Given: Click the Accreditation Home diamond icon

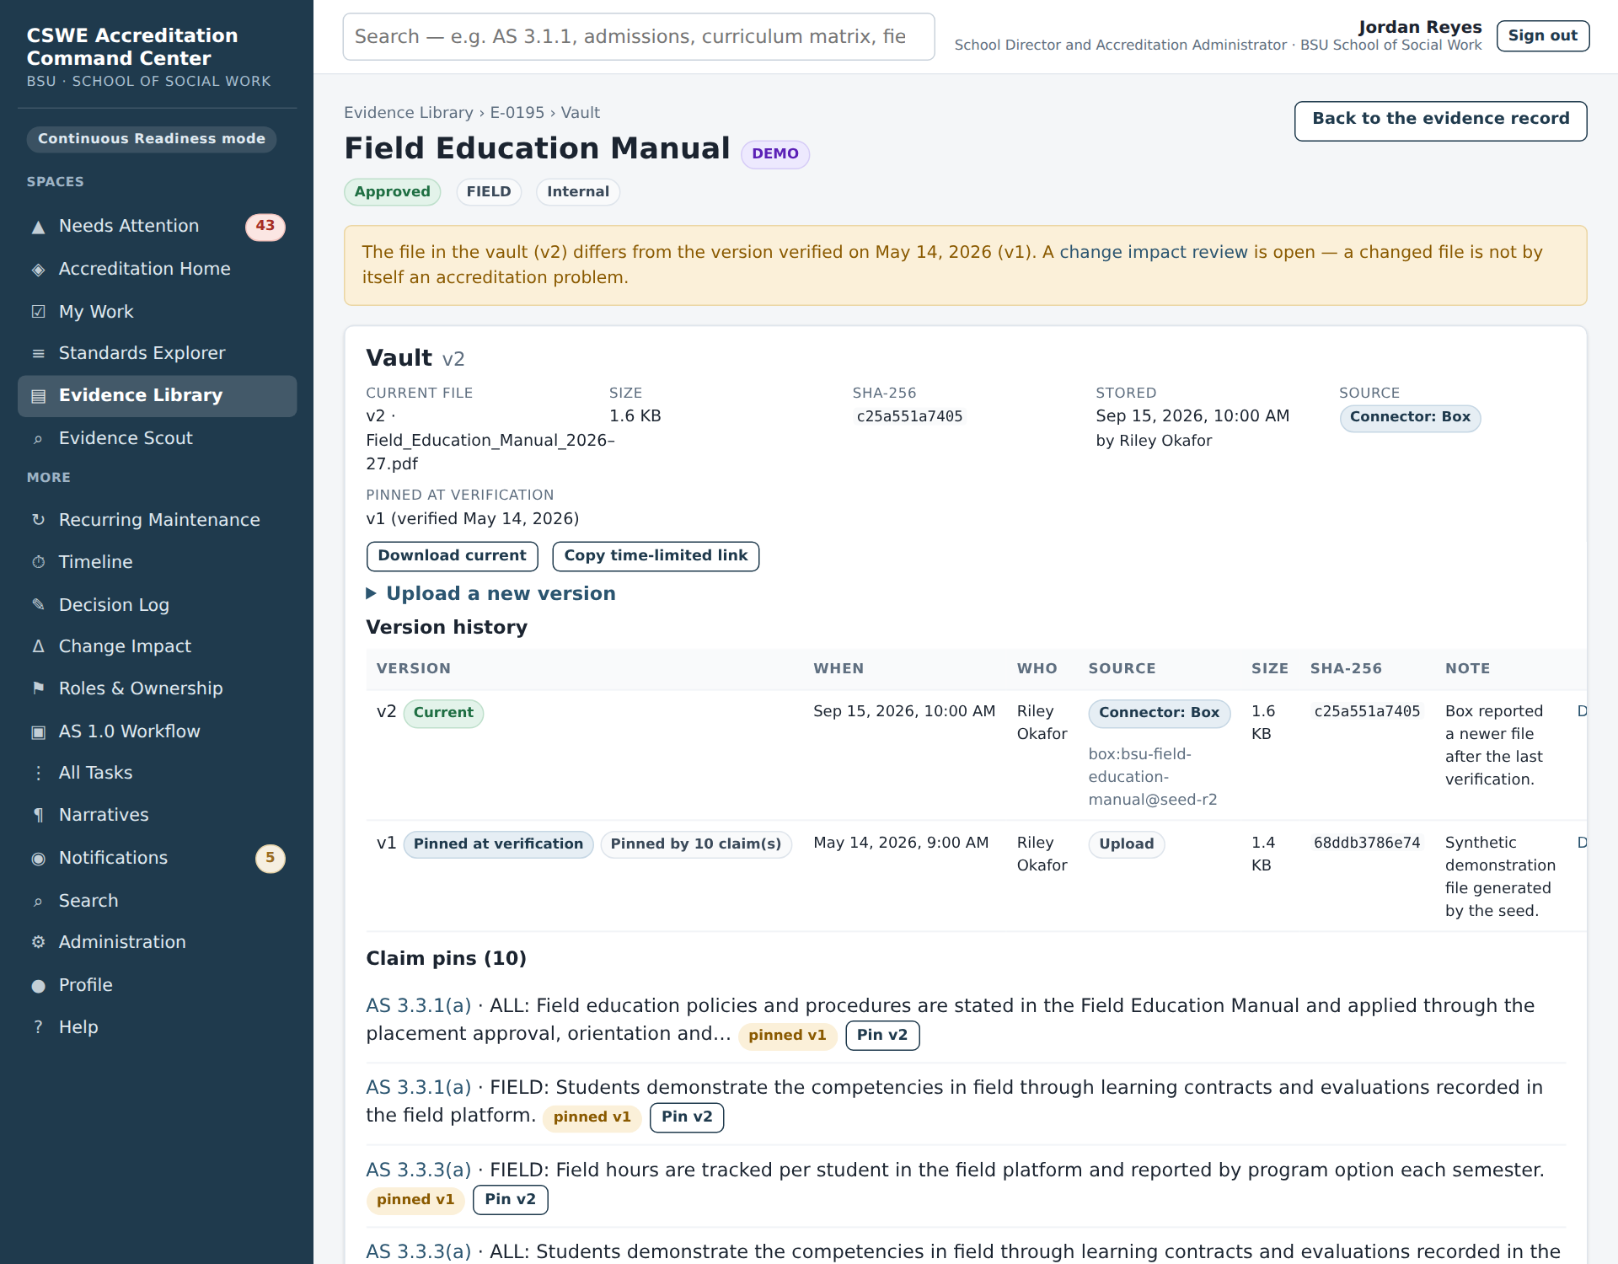Looking at the screenshot, I should pyautogui.click(x=38, y=270).
